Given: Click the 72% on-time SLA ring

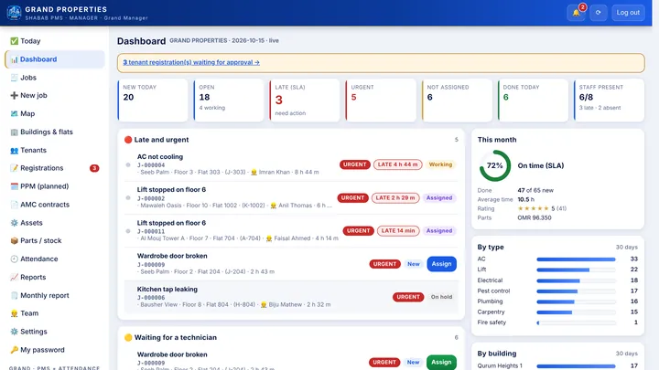Looking at the screenshot, I should coord(494,165).
